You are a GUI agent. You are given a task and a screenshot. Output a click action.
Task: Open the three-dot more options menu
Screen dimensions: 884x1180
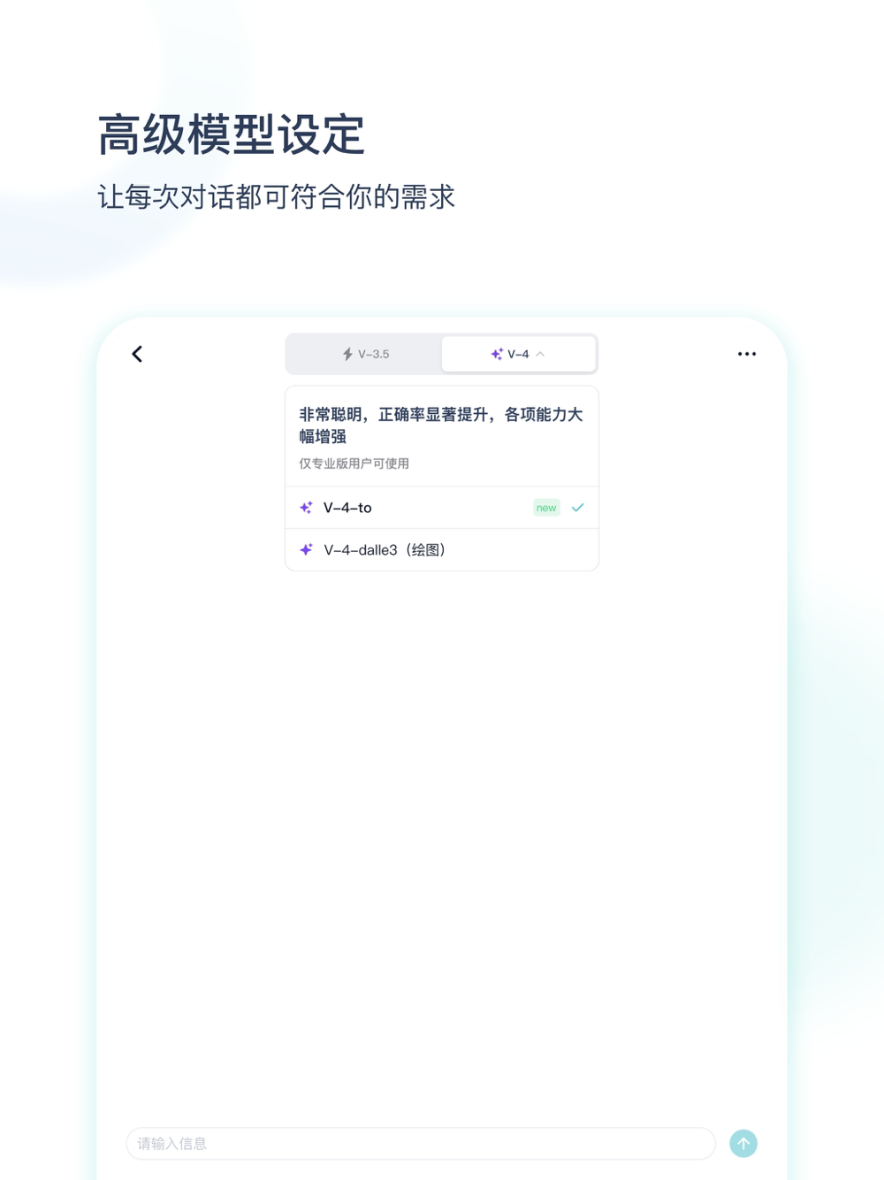click(747, 354)
